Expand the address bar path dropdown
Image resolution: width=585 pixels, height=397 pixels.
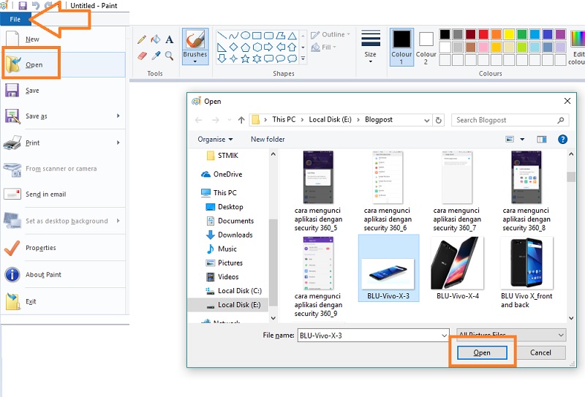point(427,120)
